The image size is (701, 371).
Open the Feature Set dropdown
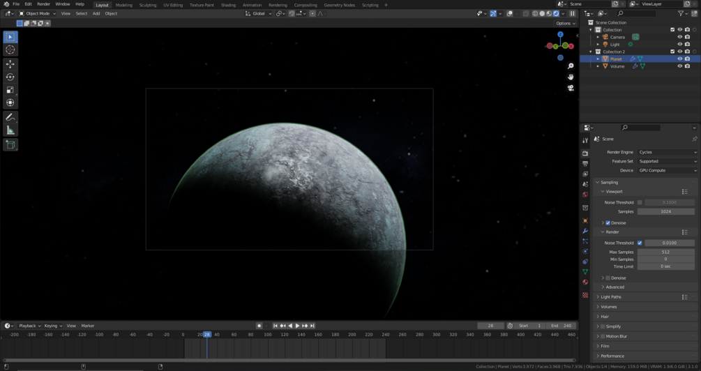tap(668, 161)
